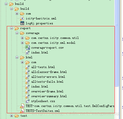Collapse the report folder
The image size is (123, 119).
[x=11, y=28]
